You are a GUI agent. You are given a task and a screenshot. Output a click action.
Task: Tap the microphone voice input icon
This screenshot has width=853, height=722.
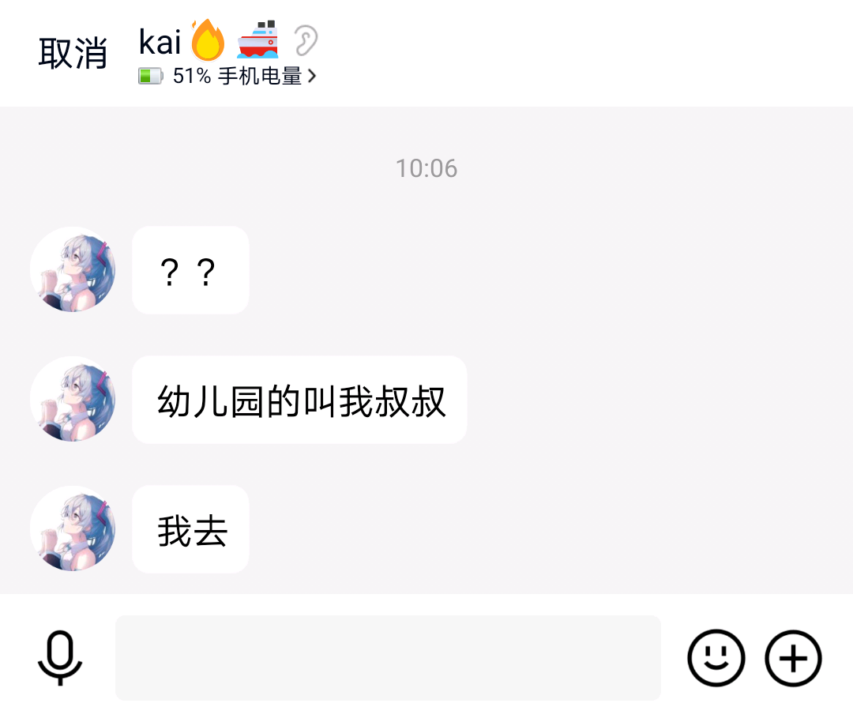point(60,657)
